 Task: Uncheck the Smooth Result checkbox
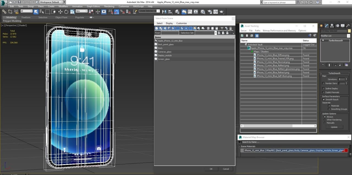coord(323,99)
